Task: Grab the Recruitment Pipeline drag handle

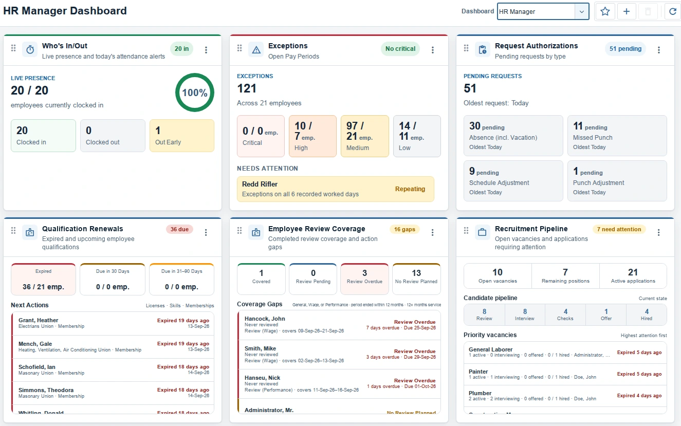Action: tap(466, 231)
